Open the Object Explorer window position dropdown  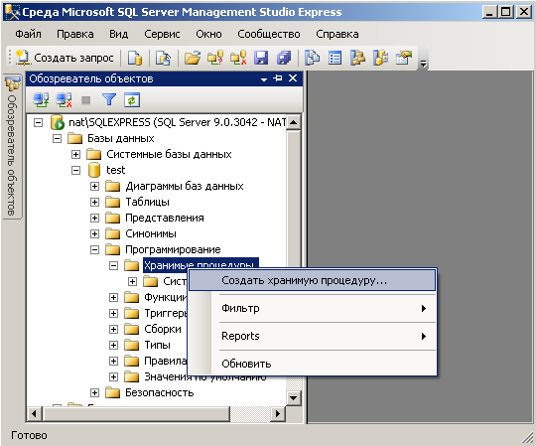[264, 79]
